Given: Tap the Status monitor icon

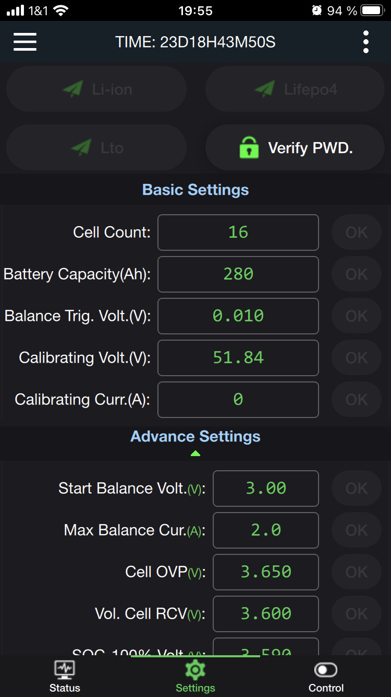Looking at the screenshot, I should (65, 669).
